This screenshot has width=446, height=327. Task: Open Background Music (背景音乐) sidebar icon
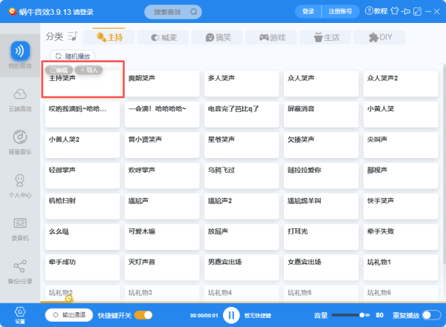click(x=20, y=137)
